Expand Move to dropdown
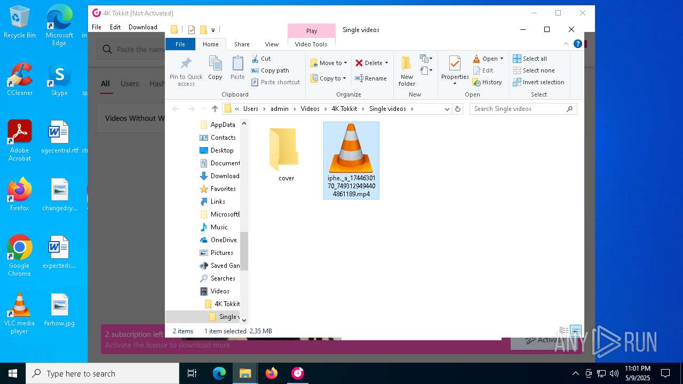683x384 pixels. pos(346,63)
